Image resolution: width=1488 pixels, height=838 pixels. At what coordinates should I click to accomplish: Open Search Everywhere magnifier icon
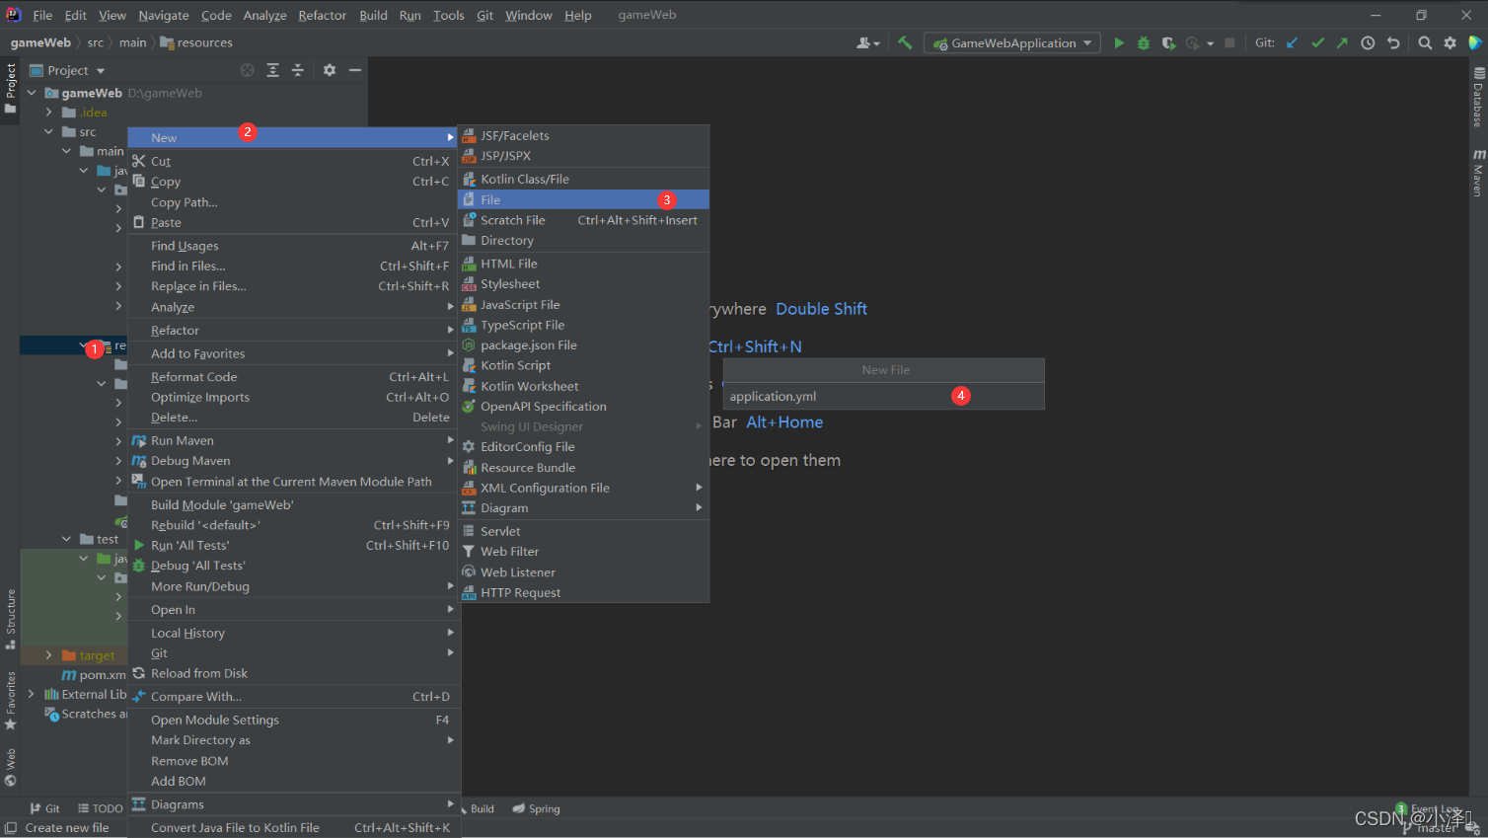point(1425,42)
